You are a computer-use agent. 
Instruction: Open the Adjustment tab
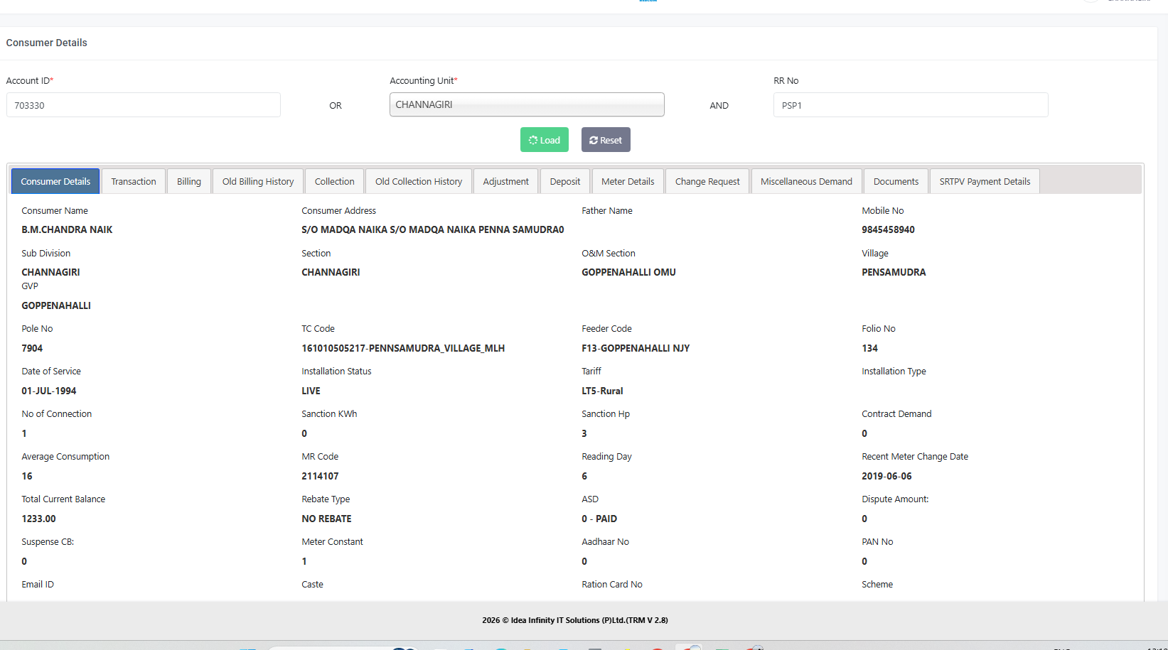[505, 181]
